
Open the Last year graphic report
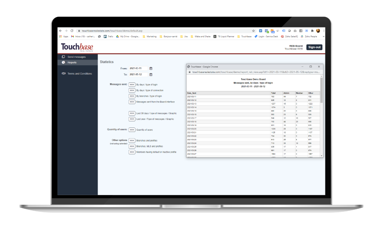coord(132,119)
